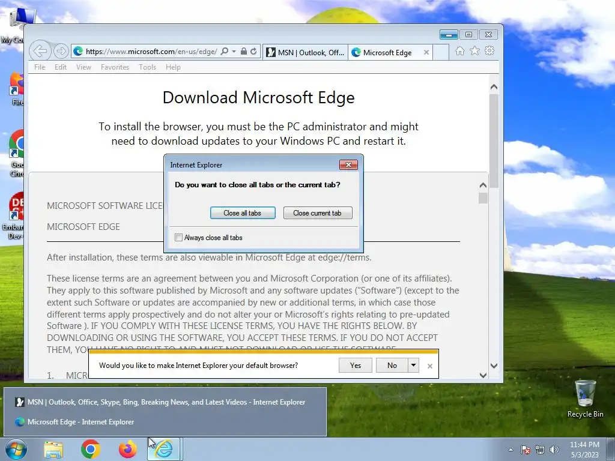Viewport: 615px width, 461px height.
Task: Click the Close current tab button
Action: click(x=317, y=213)
